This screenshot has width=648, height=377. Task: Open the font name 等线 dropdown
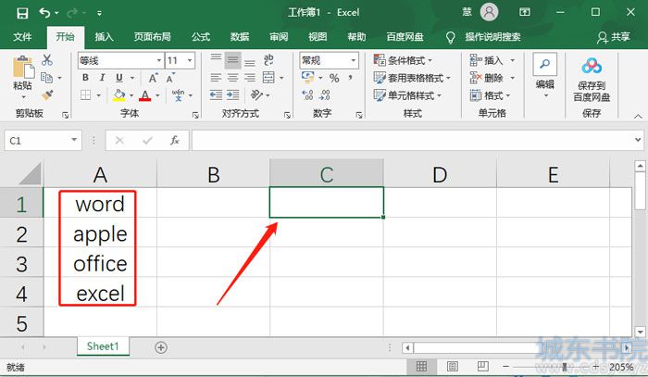tap(159, 61)
